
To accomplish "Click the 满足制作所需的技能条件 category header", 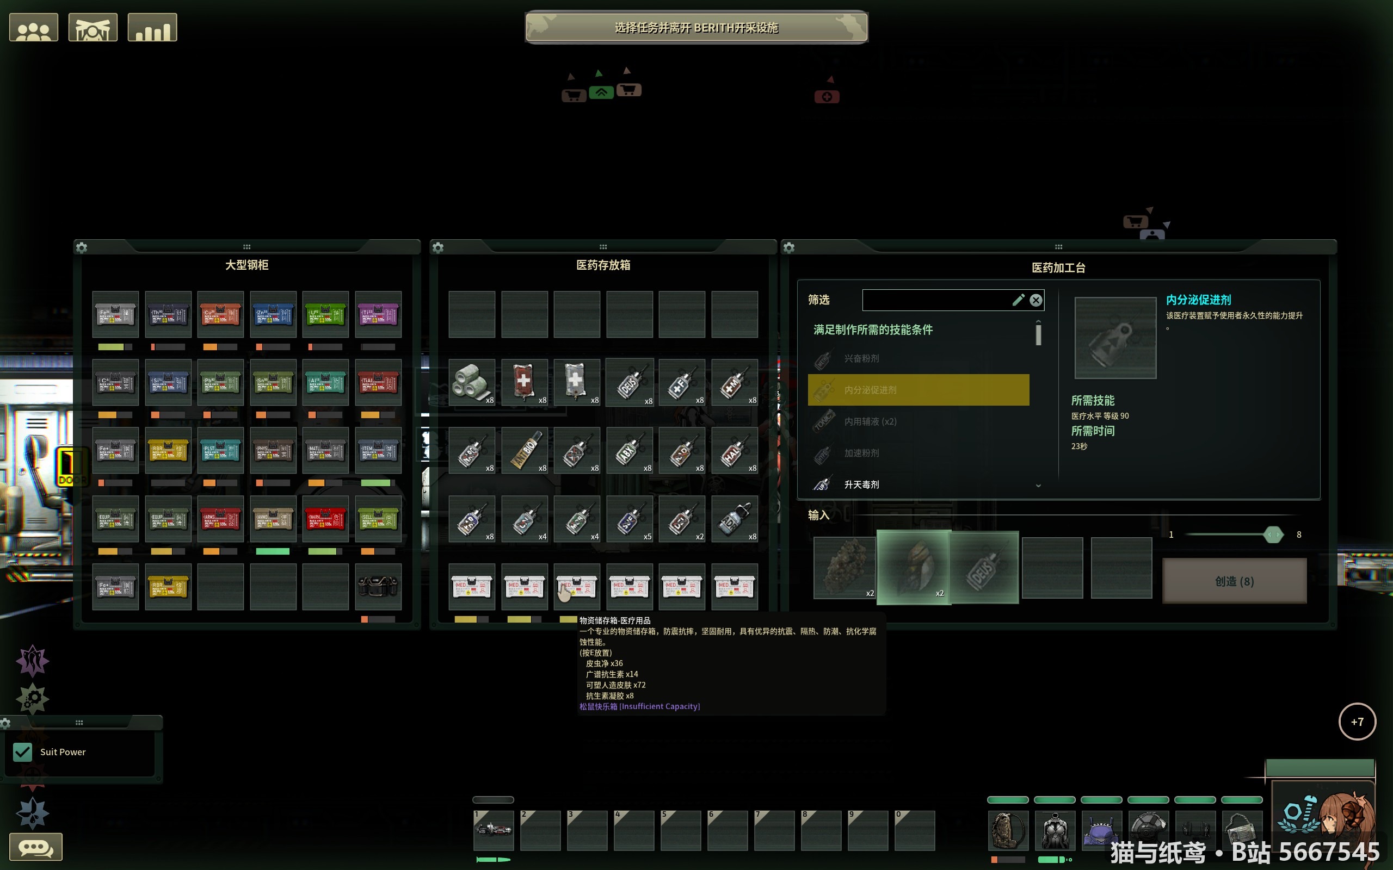I will click(873, 330).
